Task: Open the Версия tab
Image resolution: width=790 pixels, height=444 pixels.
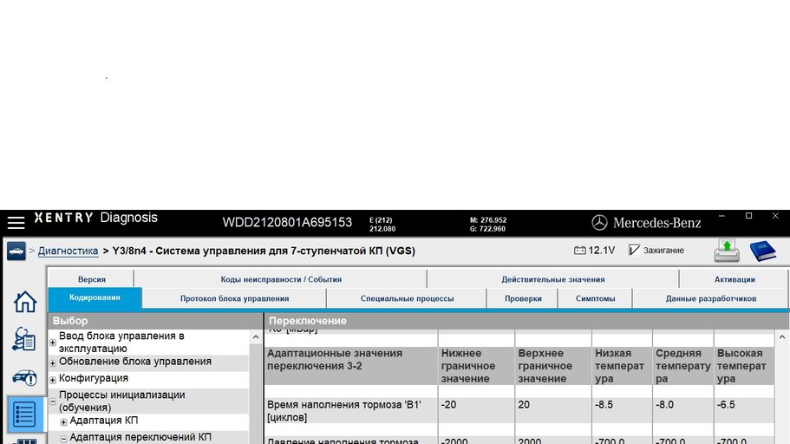Action: (91, 279)
